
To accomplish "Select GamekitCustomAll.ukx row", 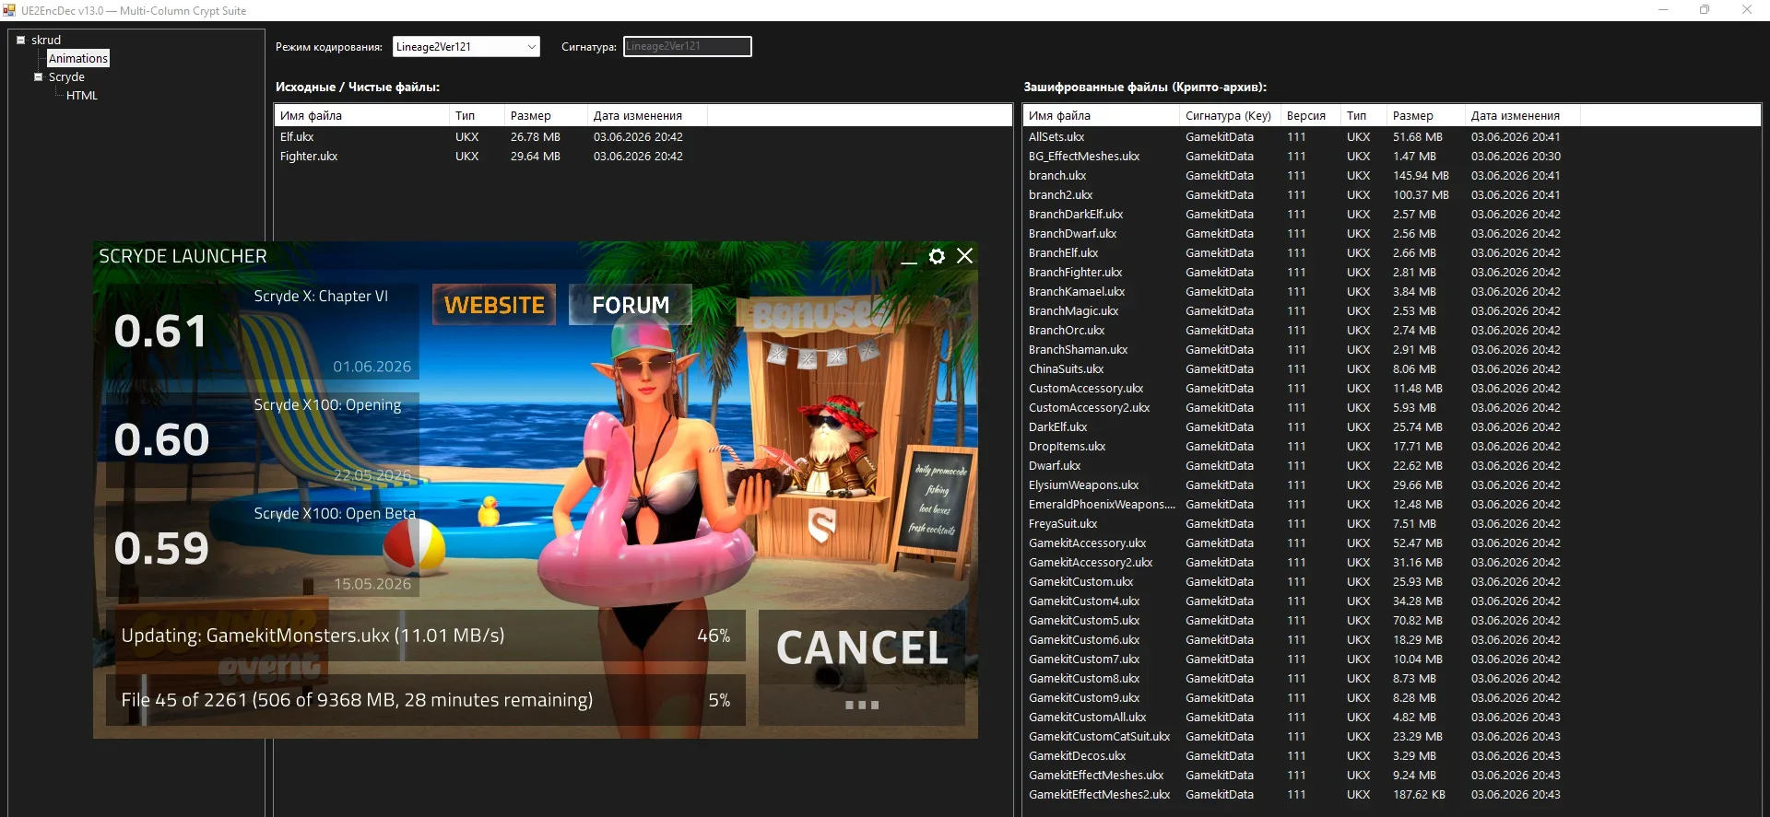I will 1392,717.
